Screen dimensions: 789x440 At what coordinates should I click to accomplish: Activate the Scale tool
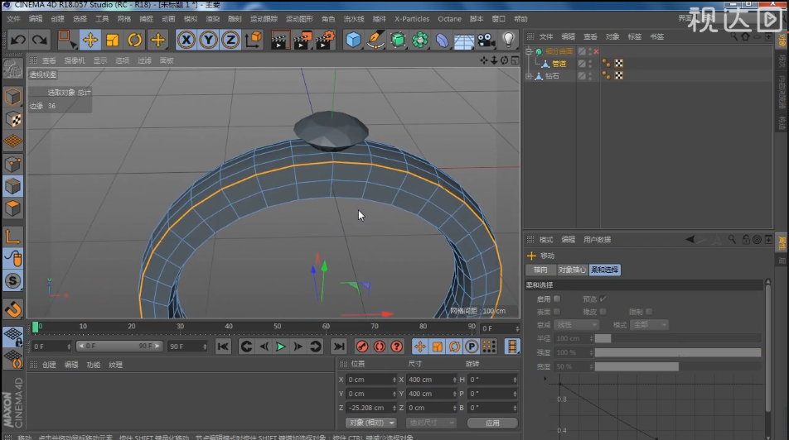pyautogui.click(x=112, y=40)
